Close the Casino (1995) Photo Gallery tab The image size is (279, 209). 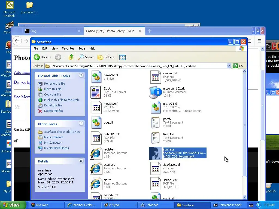coord(140,31)
